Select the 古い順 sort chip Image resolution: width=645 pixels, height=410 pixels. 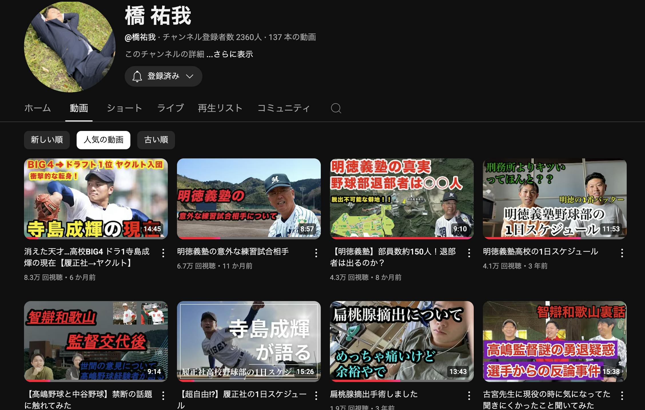click(156, 140)
